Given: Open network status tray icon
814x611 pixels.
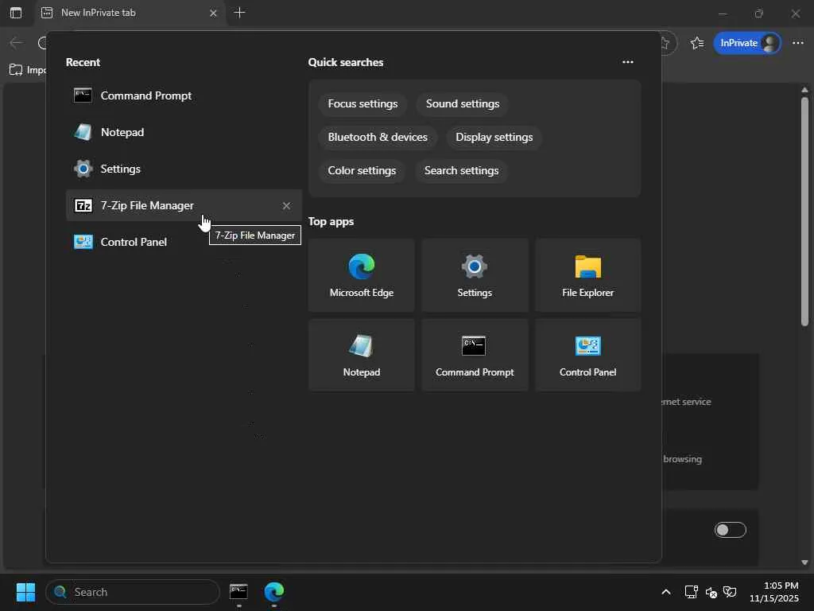Looking at the screenshot, I should [691, 592].
